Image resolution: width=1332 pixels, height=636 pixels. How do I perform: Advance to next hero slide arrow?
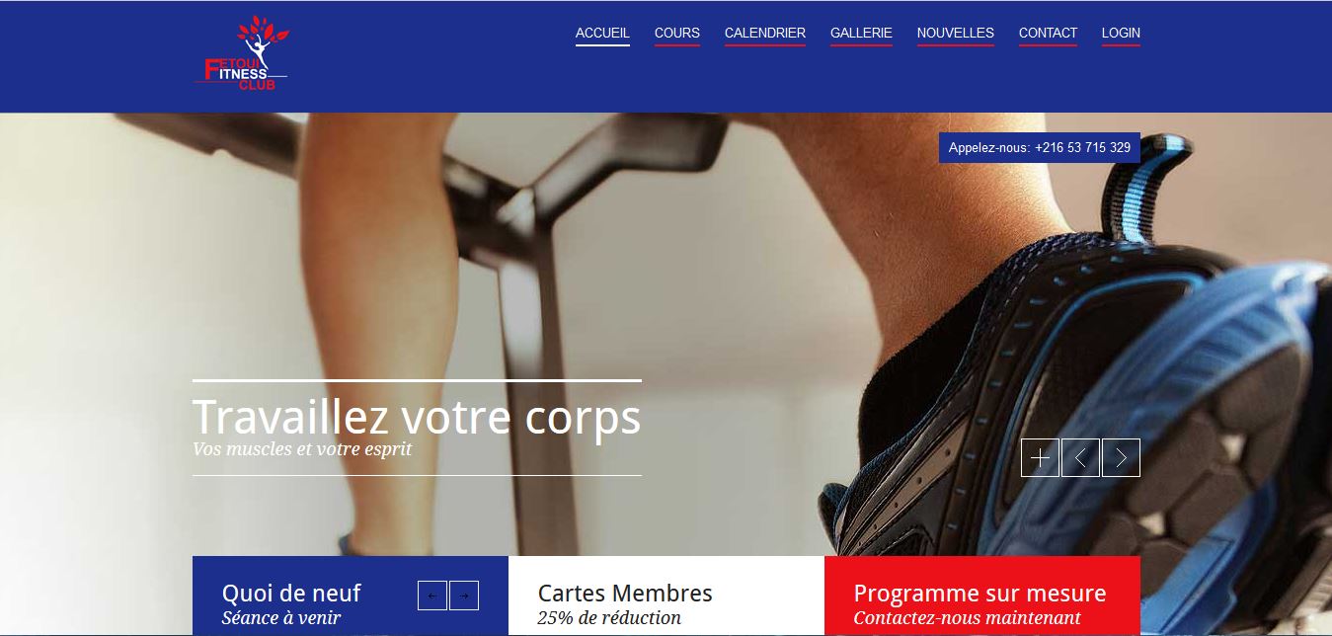[x=1121, y=457]
